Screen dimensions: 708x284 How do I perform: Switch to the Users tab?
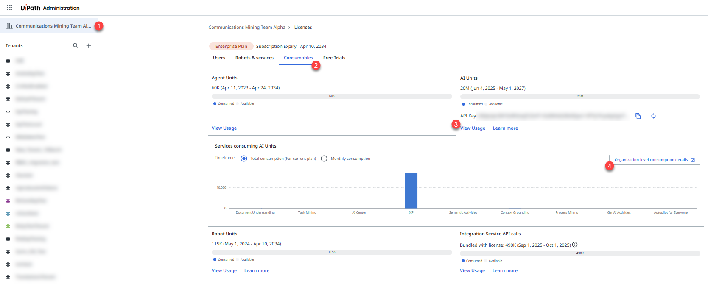219,58
